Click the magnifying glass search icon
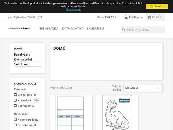This screenshot has width=173, height=130. pos(124,30)
